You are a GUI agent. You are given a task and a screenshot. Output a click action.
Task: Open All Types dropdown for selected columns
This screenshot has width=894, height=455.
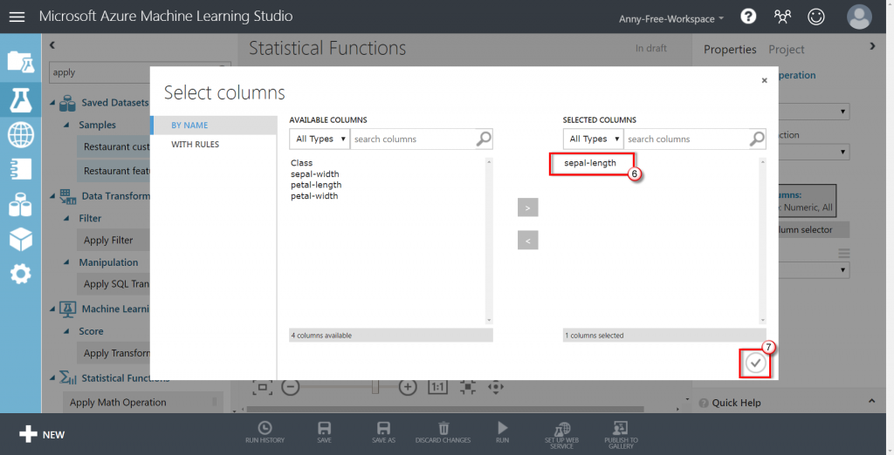coord(593,139)
